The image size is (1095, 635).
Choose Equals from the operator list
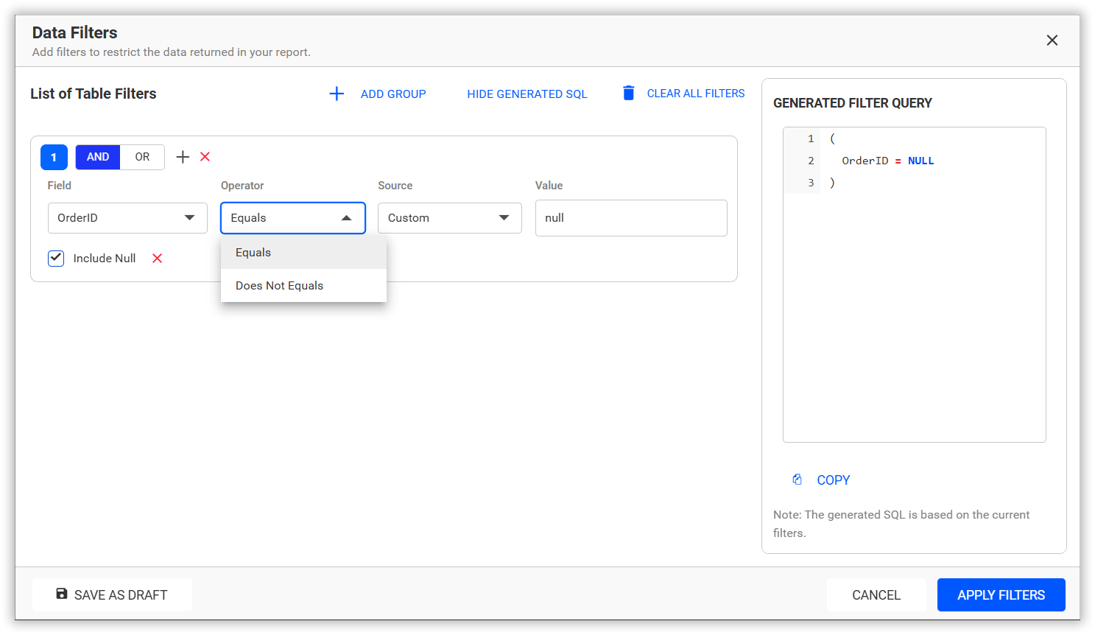(x=303, y=253)
